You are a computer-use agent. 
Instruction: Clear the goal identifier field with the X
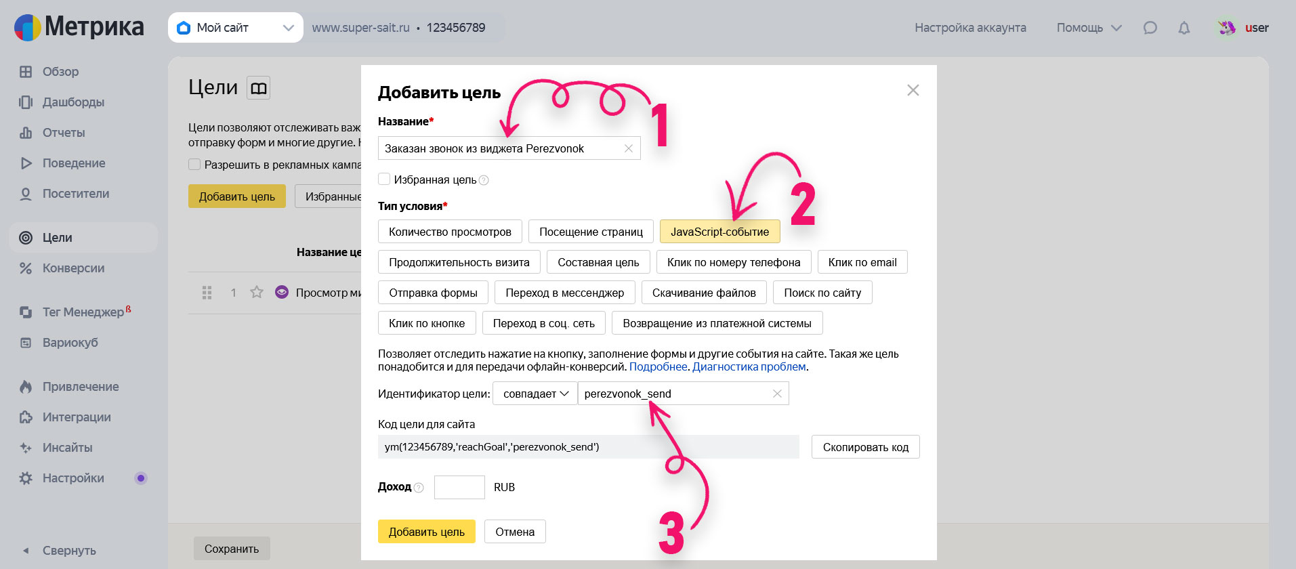tap(777, 394)
